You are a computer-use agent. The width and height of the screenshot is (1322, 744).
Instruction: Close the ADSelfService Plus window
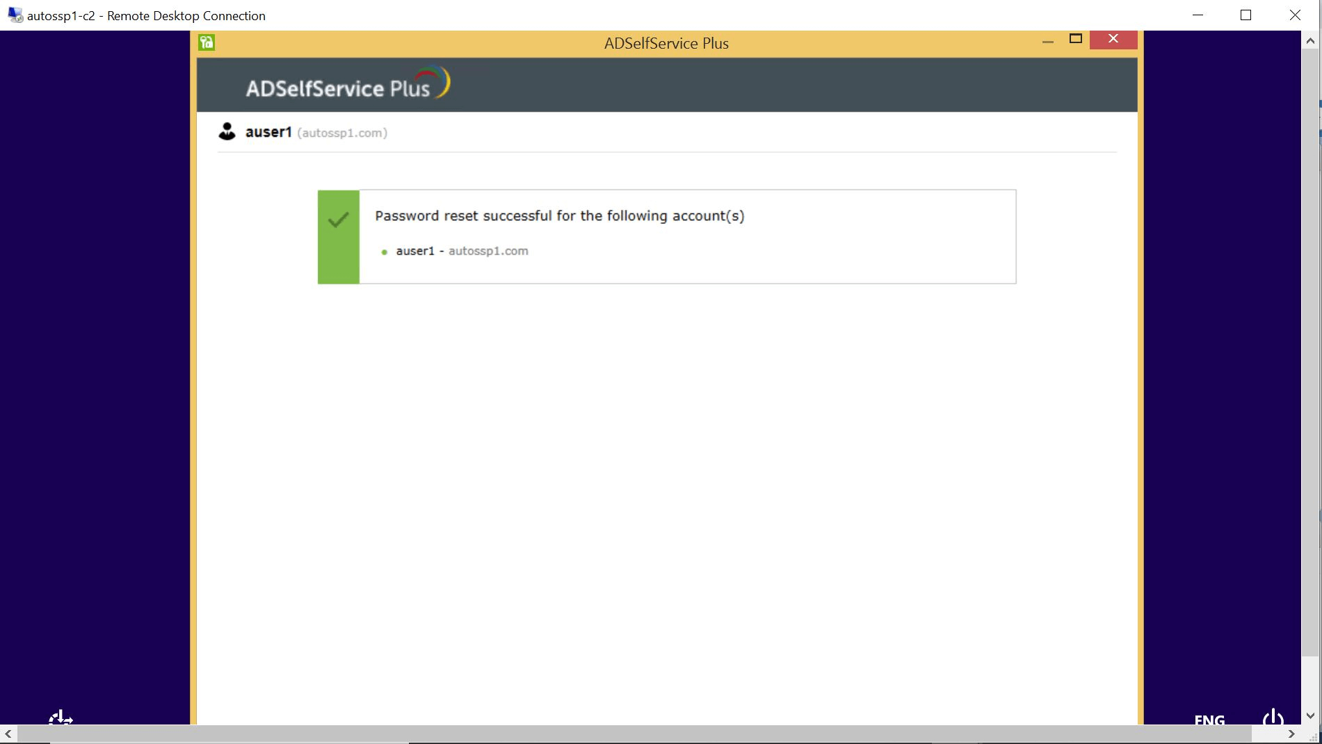pyautogui.click(x=1113, y=40)
